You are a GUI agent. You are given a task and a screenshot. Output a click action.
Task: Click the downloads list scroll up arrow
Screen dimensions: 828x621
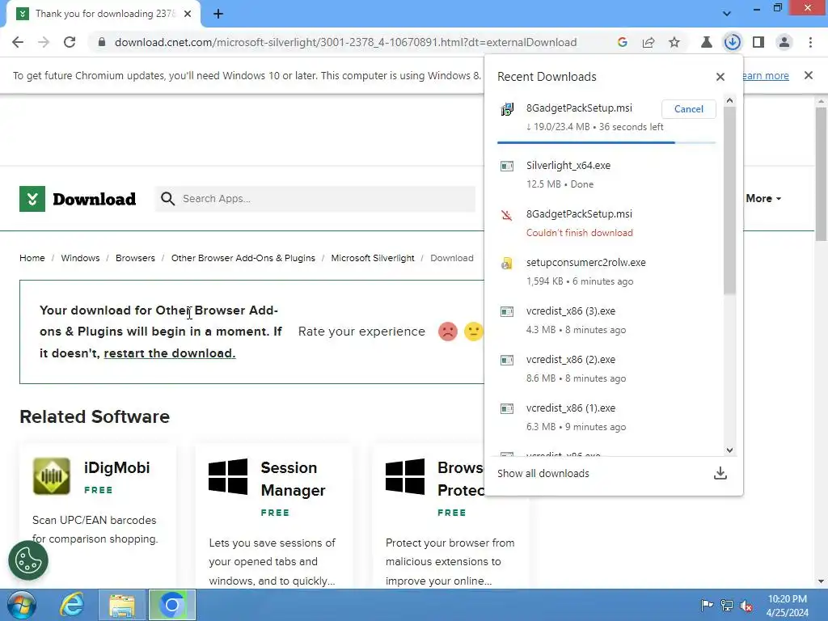coord(730,100)
